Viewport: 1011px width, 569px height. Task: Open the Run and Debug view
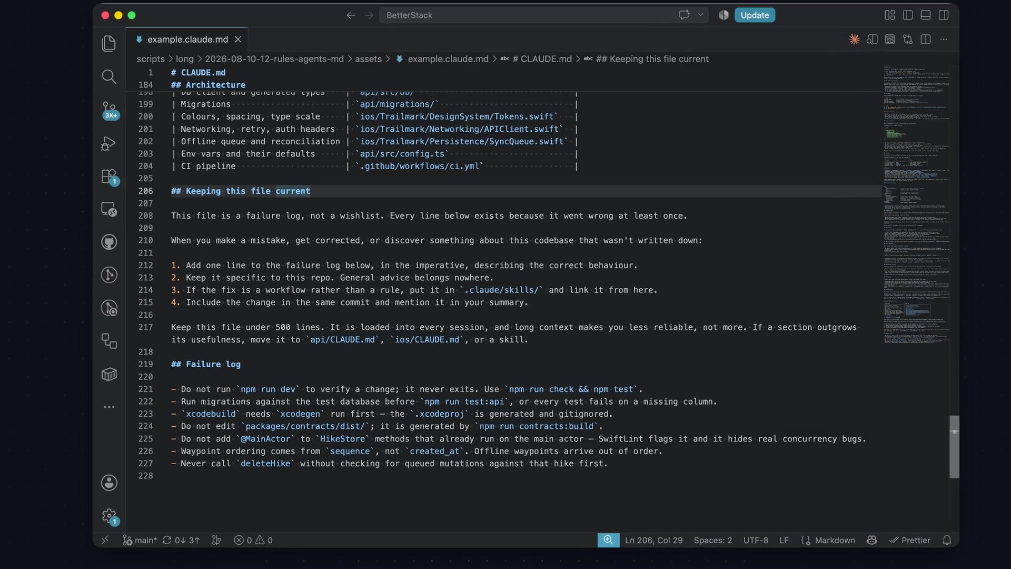[x=109, y=143]
